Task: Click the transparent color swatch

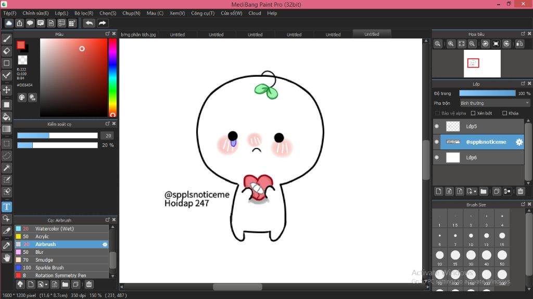Action: point(22,60)
